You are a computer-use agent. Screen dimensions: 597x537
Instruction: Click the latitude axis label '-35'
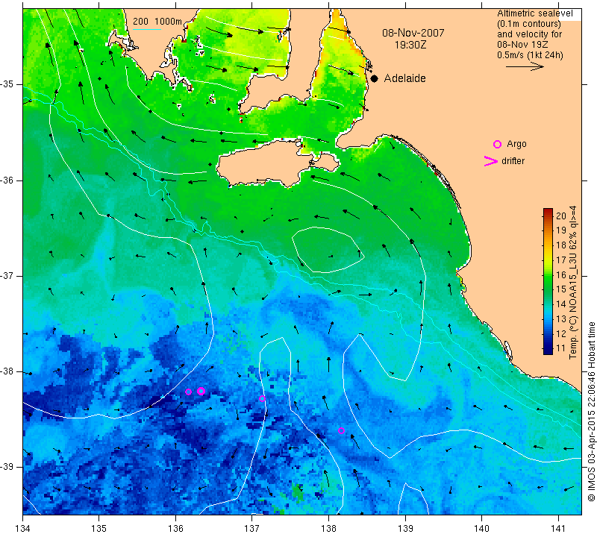click(x=7, y=84)
